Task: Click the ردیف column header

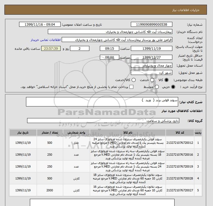Action: coord(198,132)
